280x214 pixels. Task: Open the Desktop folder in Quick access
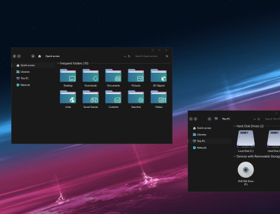68,75
